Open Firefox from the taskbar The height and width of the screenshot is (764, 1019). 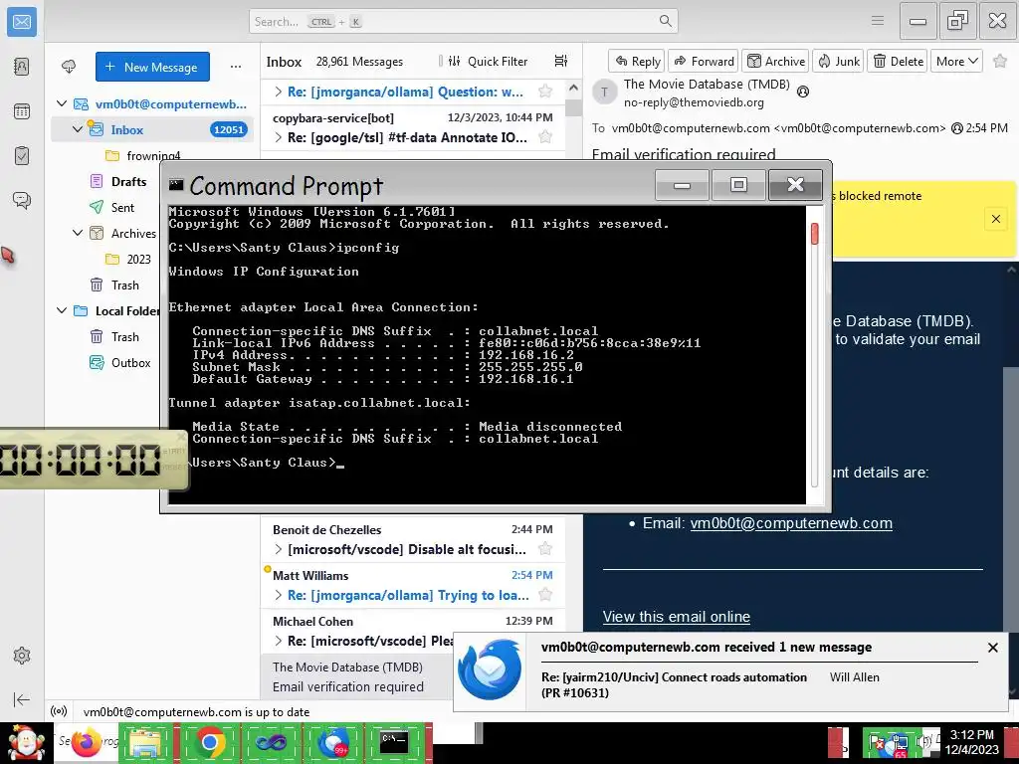pos(86,742)
